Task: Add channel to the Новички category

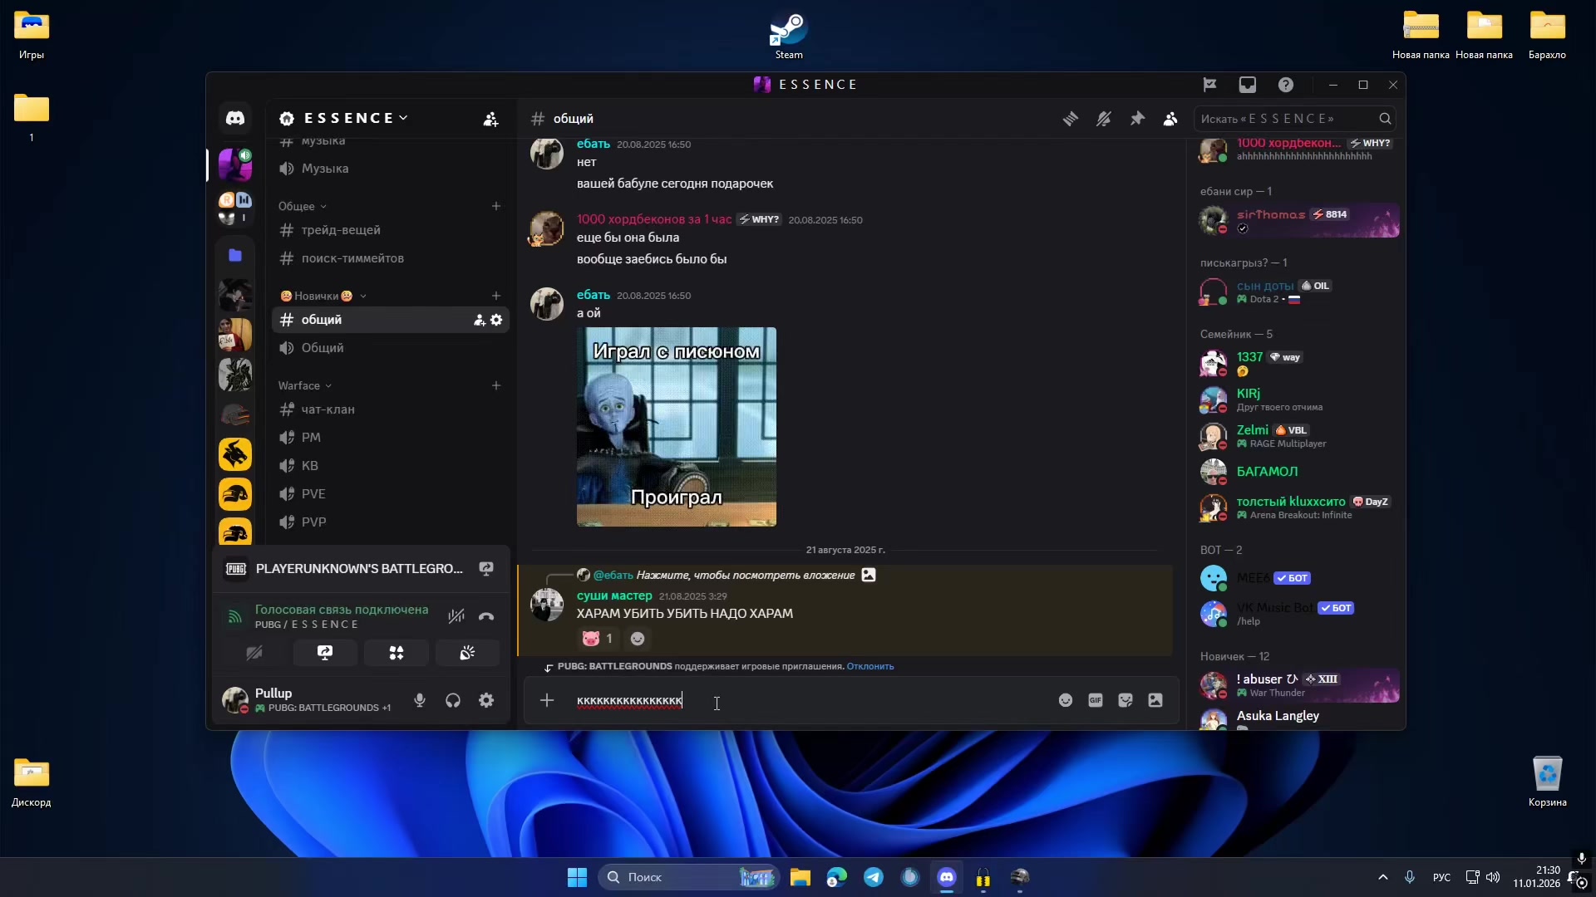Action: (496, 296)
